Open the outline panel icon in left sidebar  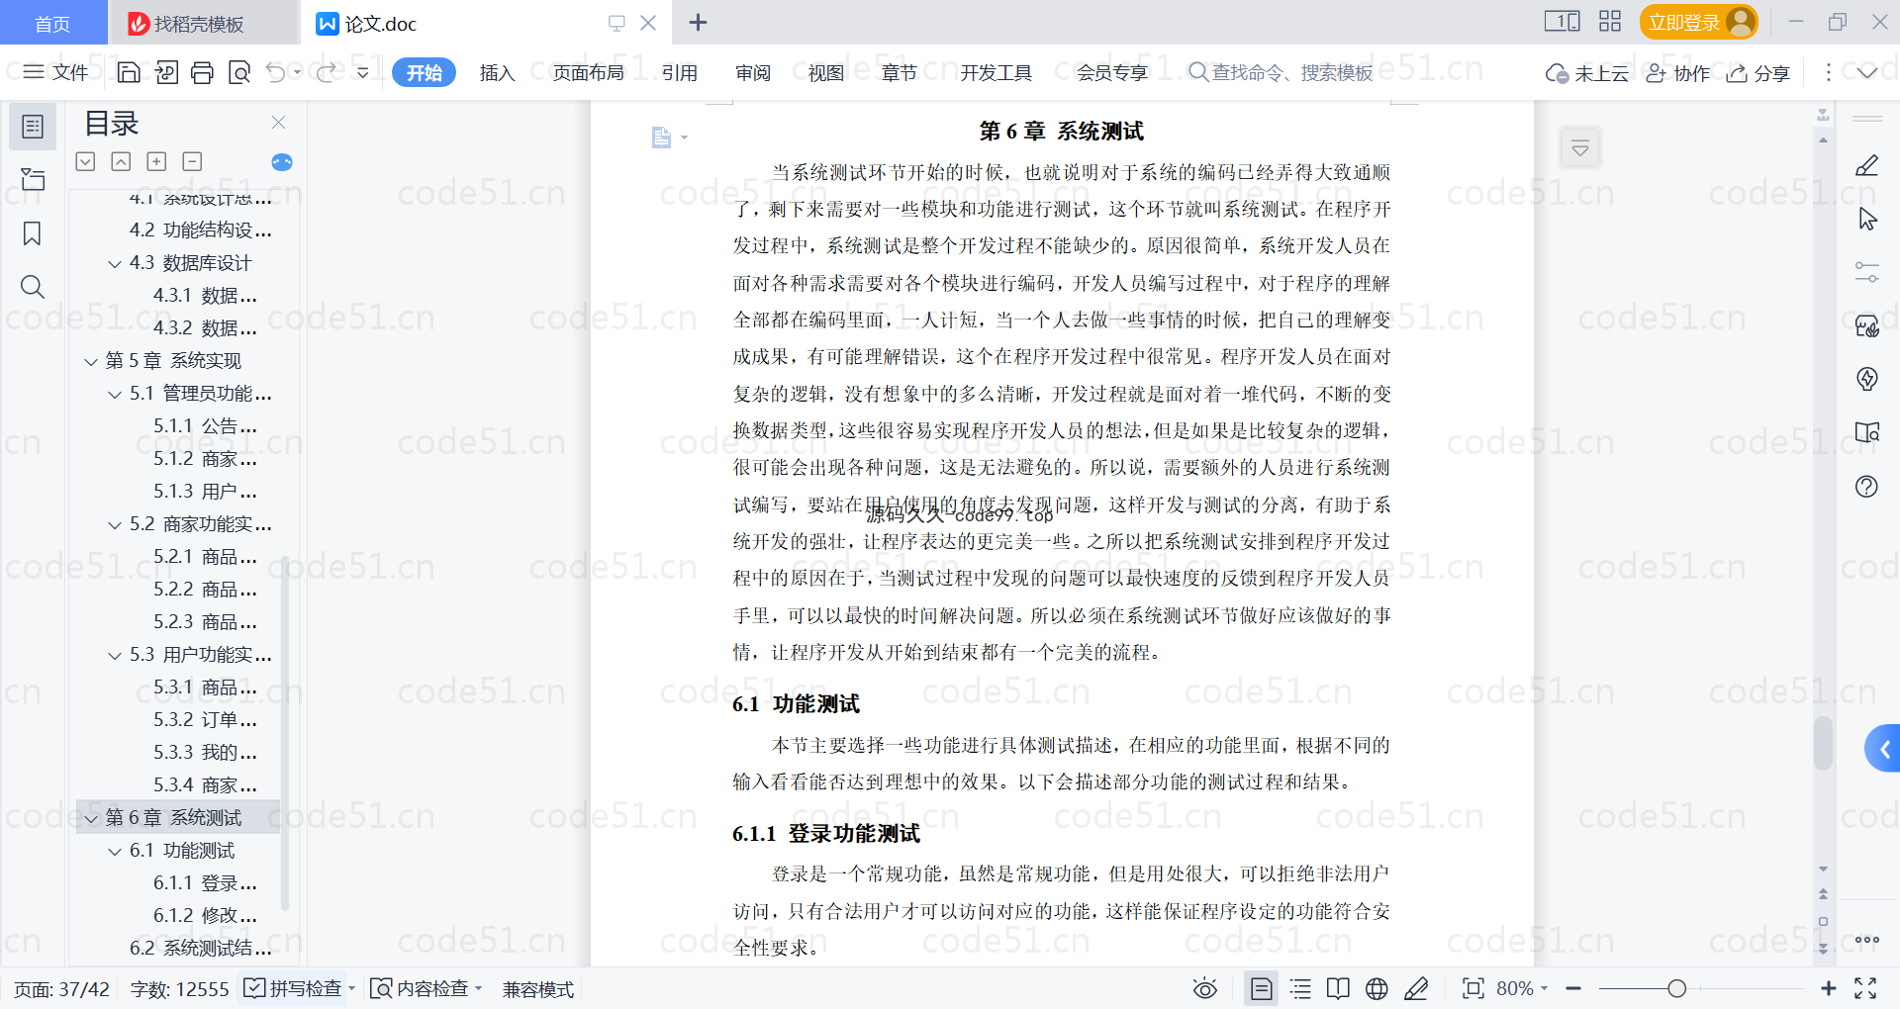tap(33, 127)
